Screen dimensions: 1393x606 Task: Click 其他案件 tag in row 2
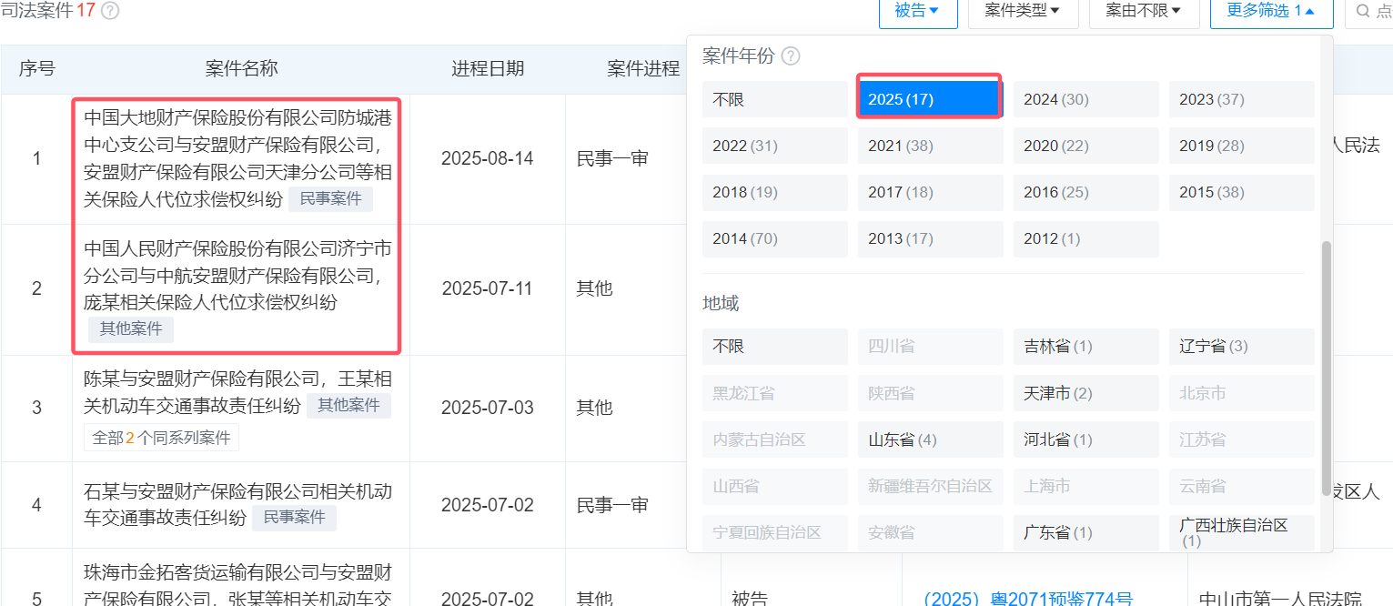tap(131, 329)
